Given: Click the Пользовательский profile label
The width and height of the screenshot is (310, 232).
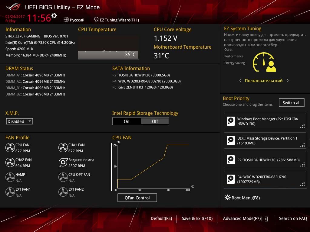Looking at the screenshot, I should (x=264, y=81).
